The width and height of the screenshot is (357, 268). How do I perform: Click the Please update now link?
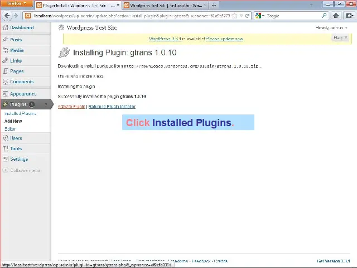[x=224, y=39]
